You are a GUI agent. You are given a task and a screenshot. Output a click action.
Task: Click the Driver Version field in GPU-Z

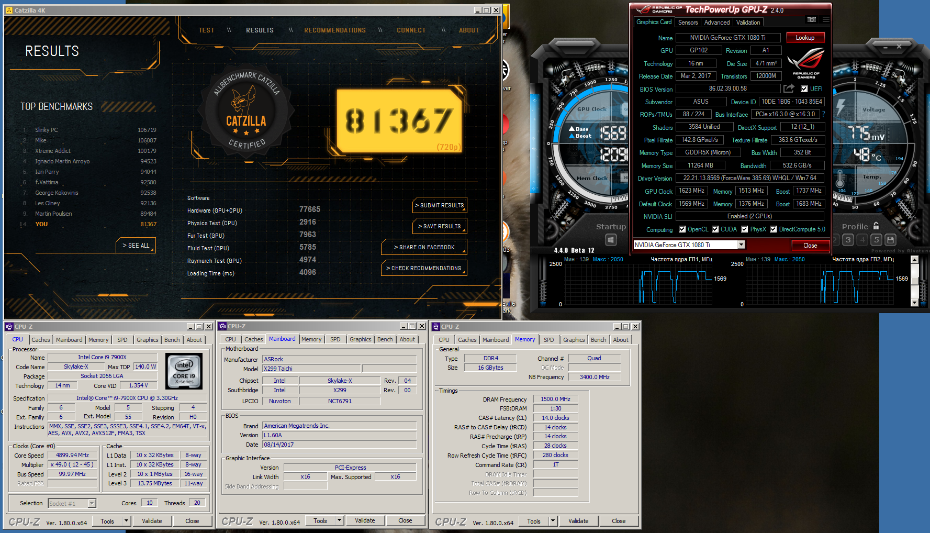pyautogui.click(x=749, y=178)
